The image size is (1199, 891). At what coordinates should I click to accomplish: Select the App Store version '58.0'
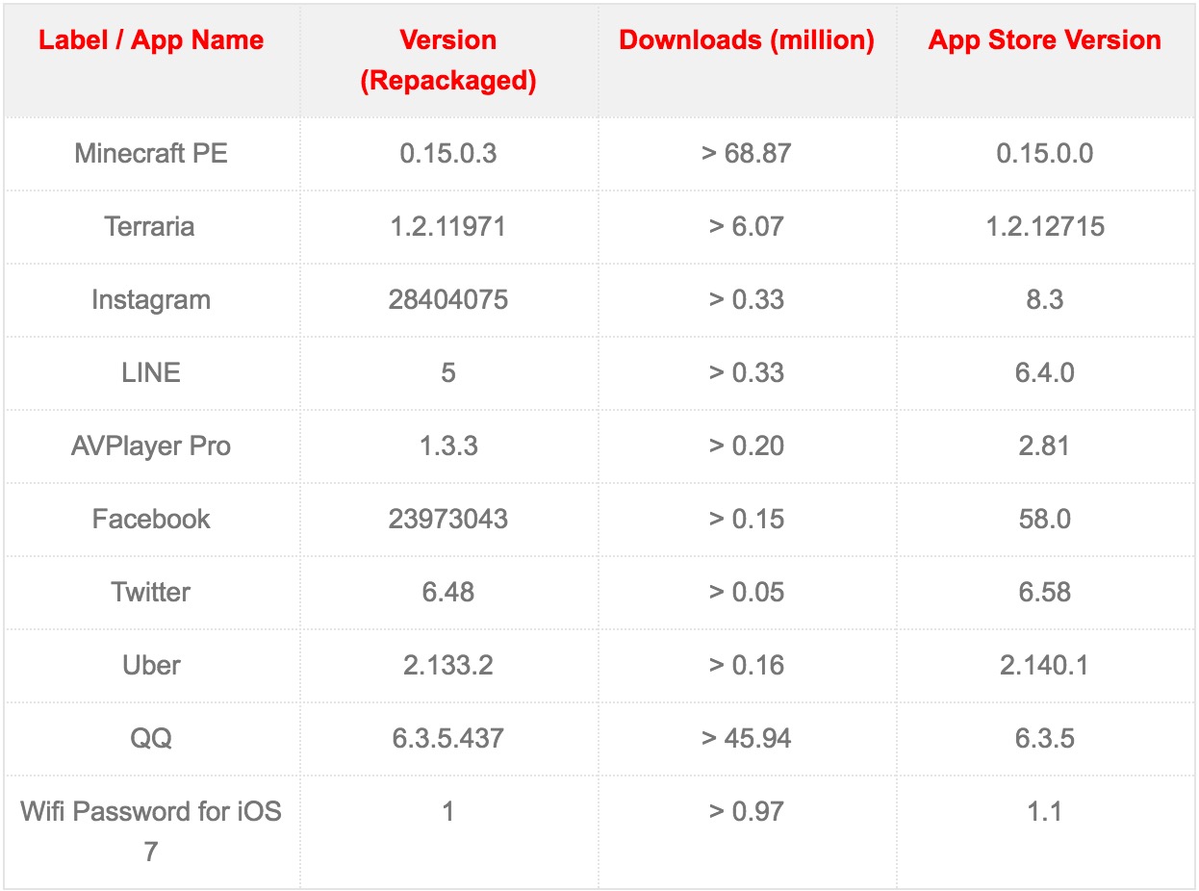(1045, 519)
